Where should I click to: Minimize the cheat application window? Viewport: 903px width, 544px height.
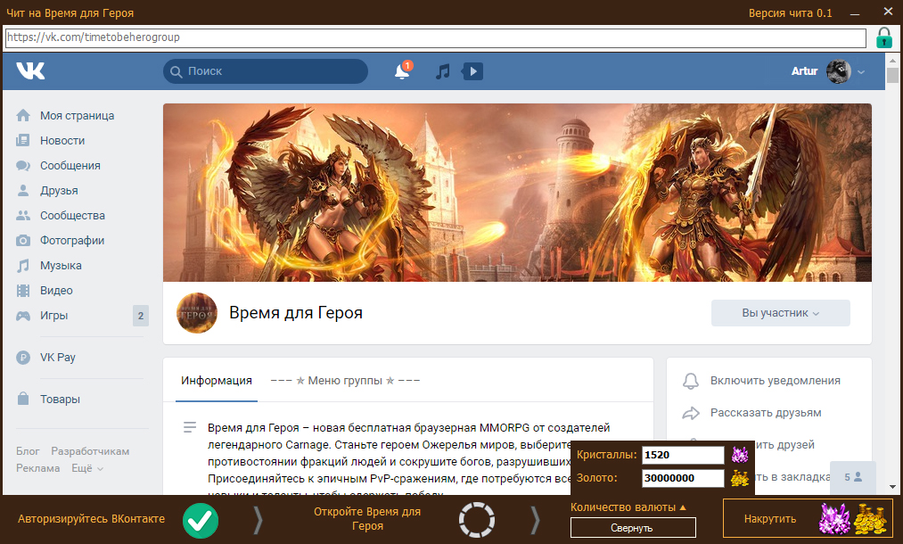(x=855, y=13)
